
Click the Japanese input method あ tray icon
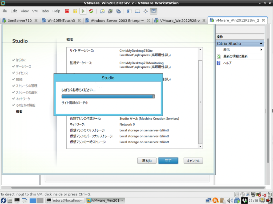point(215,200)
